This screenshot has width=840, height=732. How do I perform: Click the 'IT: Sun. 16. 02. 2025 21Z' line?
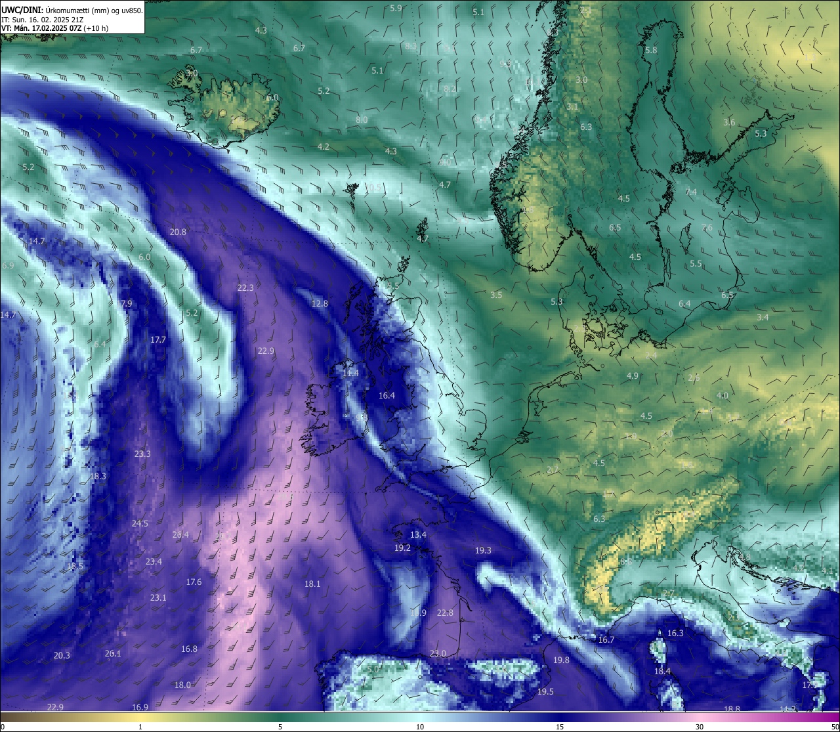42,20
